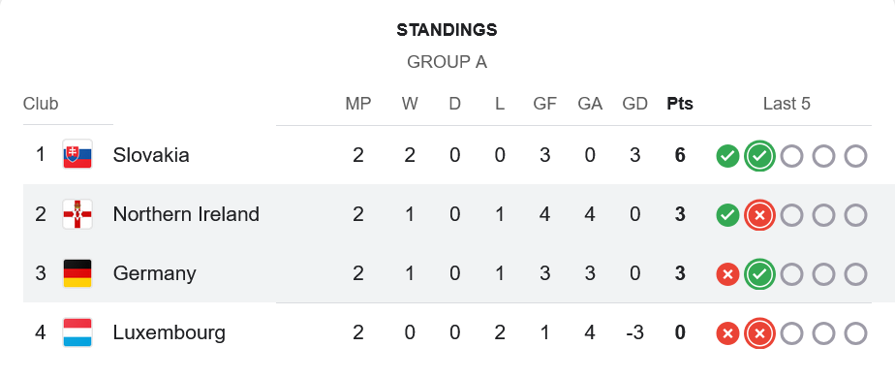The height and width of the screenshot is (378, 895).
Task: Click Luxembourg's highlighted latest loss icon
Action: [x=759, y=333]
